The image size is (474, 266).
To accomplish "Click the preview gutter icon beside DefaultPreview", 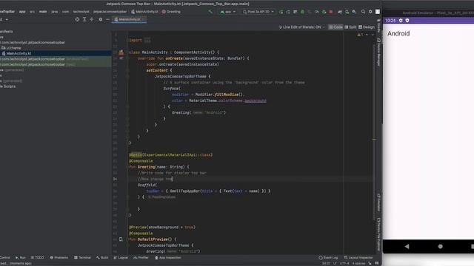I will click(121, 239).
